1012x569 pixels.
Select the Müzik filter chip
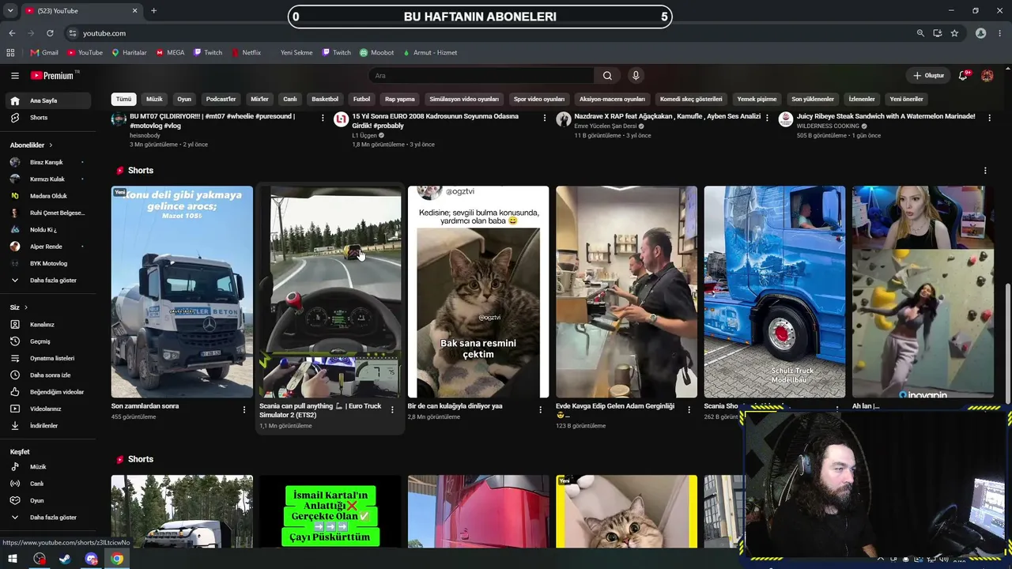click(x=154, y=100)
